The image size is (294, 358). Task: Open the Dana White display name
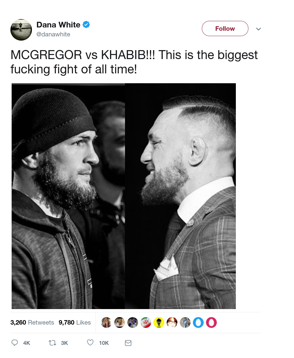click(58, 25)
